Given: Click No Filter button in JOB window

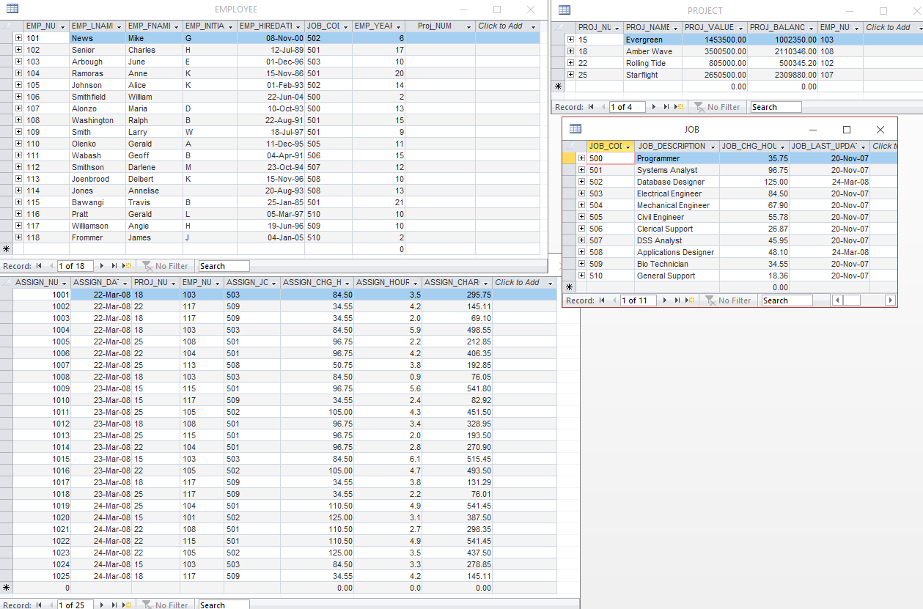Looking at the screenshot, I should click(729, 300).
